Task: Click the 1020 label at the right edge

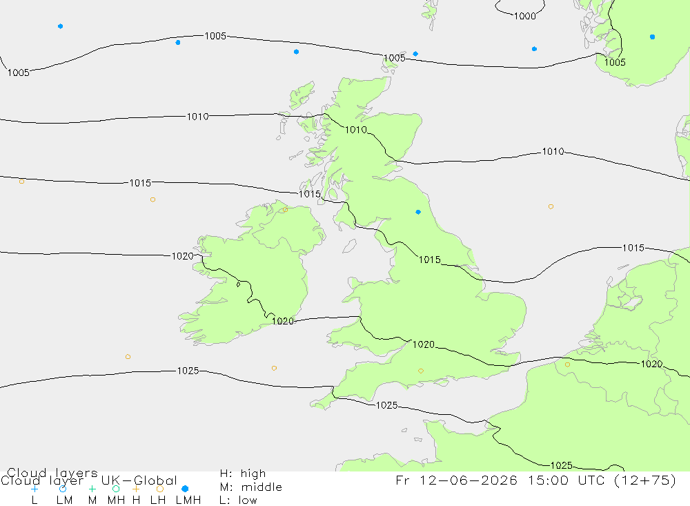Action: coord(652,364)
